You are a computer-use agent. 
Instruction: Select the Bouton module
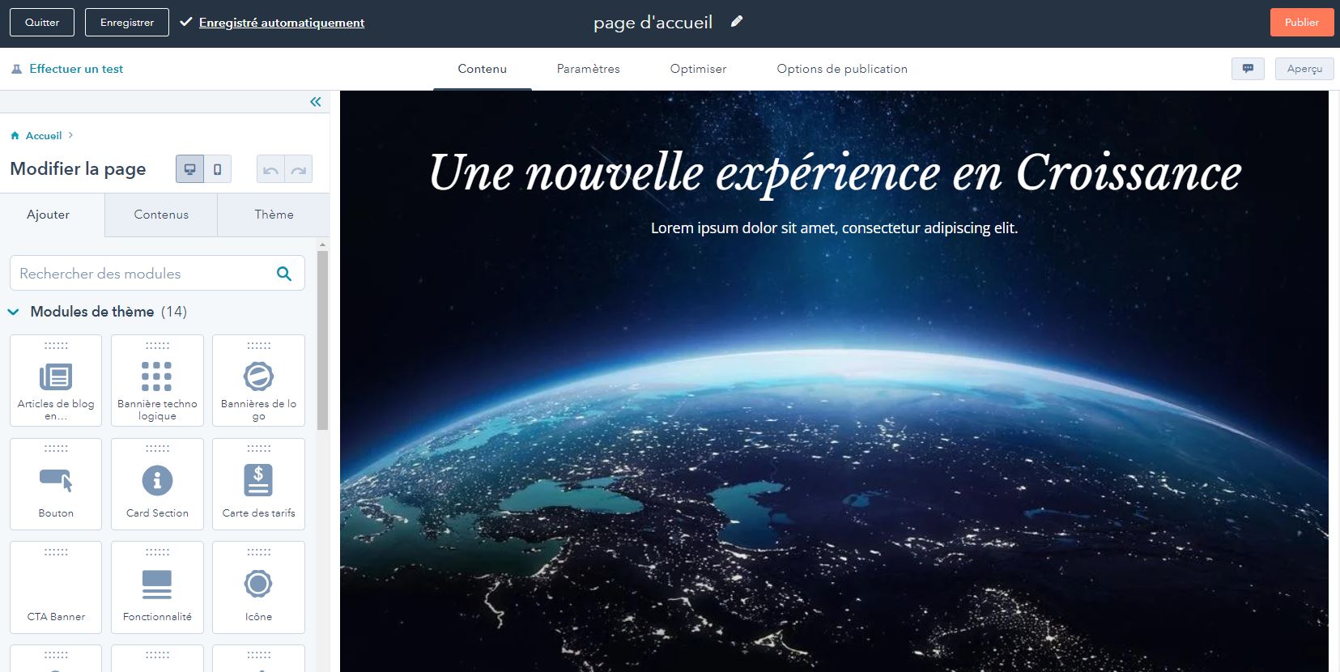pyautogui.click(x=56, y=484)
